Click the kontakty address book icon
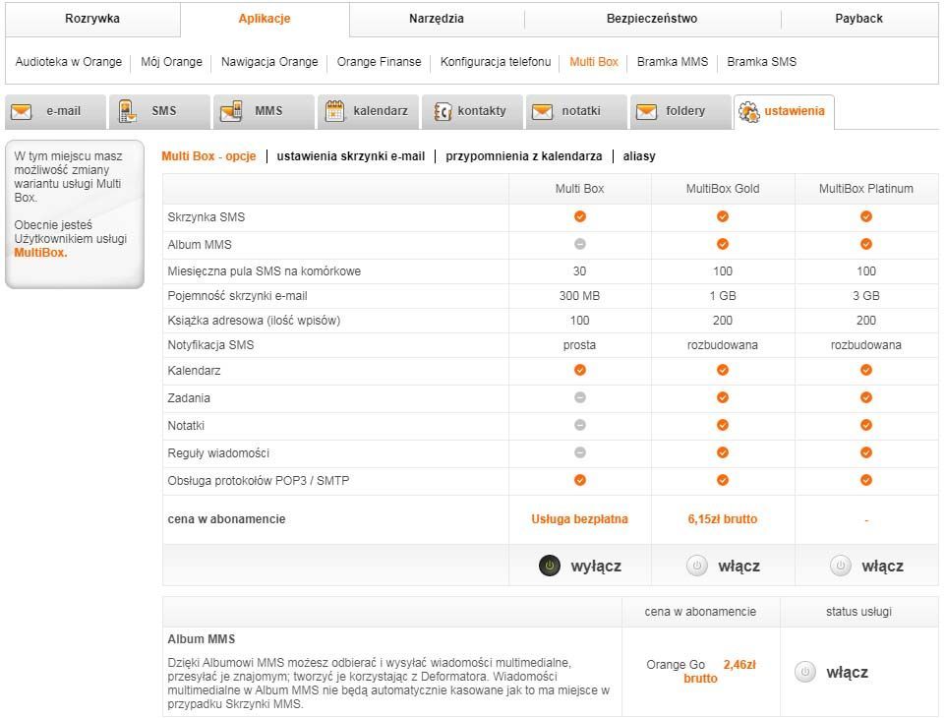This screenshot has width=946, height=718. click(x=443, y=112)
